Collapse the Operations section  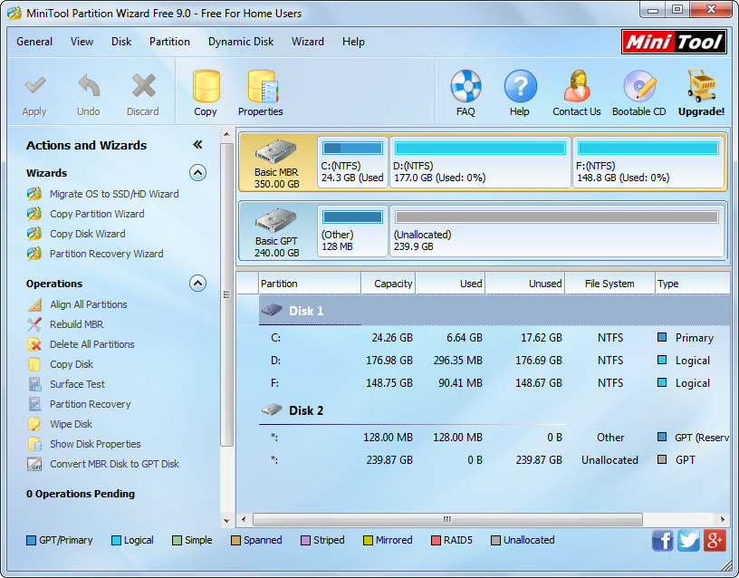198,284
